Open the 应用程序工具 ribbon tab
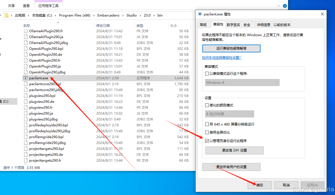Image resolution: width=335 pixels, height=195 pixels. click(x=48, y=6)
